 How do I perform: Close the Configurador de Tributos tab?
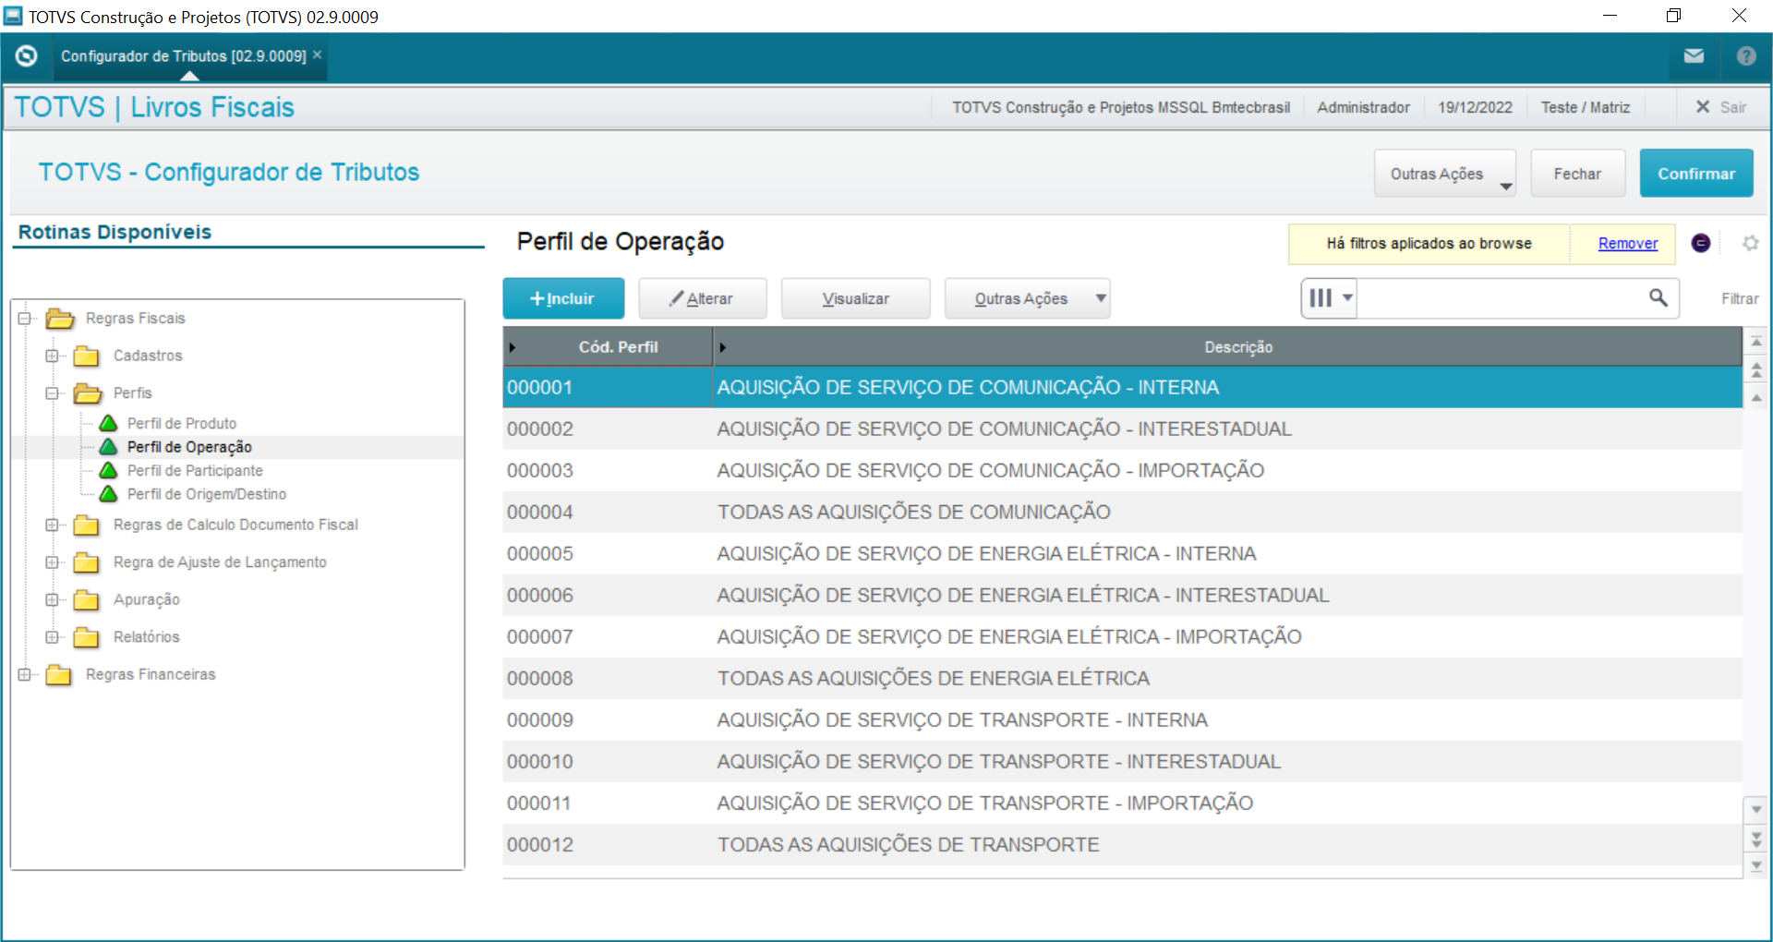317,55
